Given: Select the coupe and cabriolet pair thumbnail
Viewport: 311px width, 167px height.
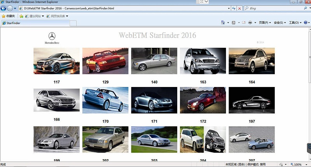Looking at the screenshot, I should tap(252, 139).
